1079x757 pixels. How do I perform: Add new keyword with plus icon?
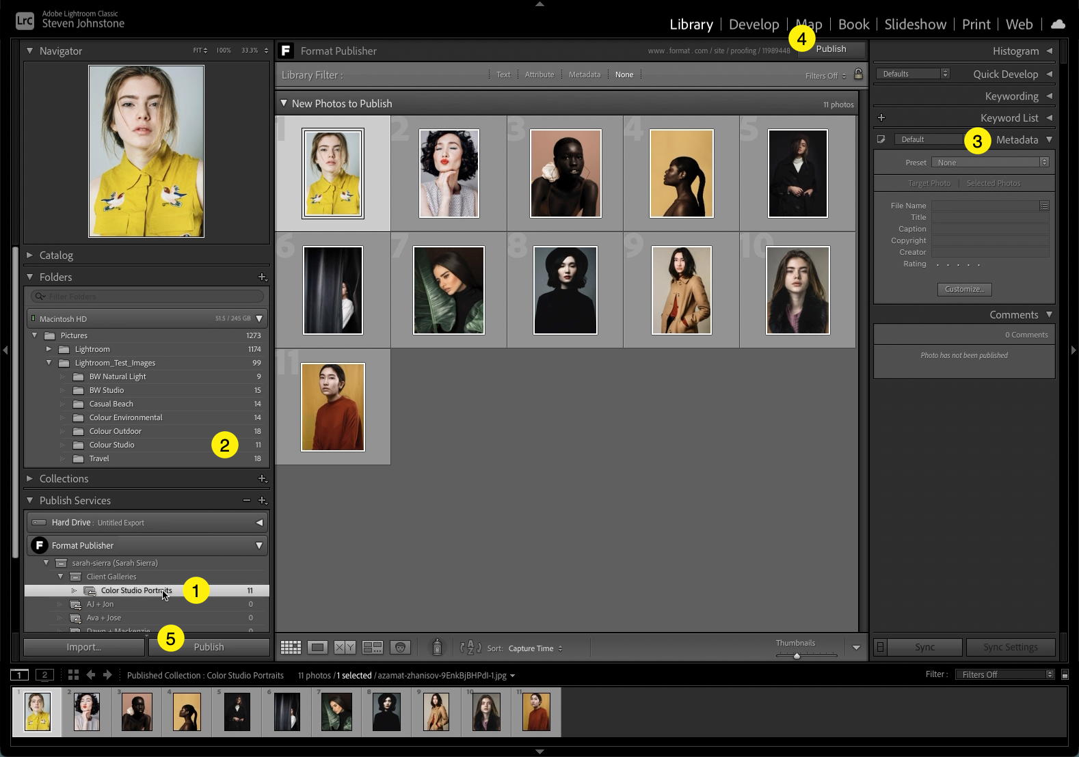click(881, 118)
